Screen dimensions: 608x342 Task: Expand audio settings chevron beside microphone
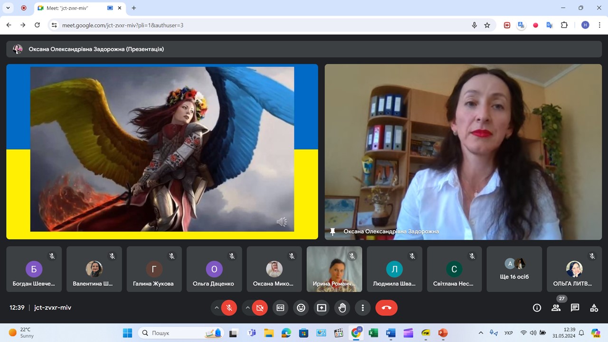point(217,308)
